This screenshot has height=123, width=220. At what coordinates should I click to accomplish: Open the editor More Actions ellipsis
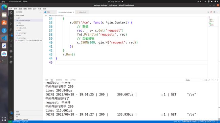tap(218, 12)
